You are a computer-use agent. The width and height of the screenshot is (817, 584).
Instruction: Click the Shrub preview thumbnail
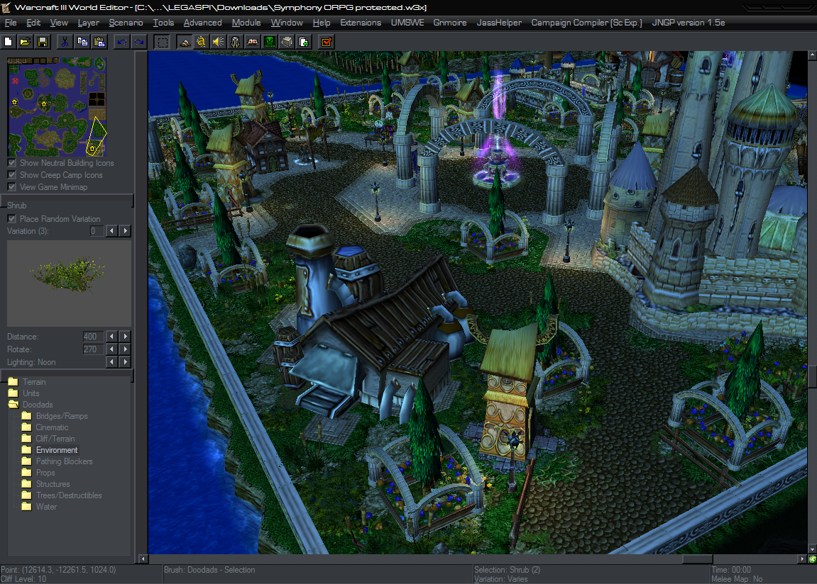69,283
